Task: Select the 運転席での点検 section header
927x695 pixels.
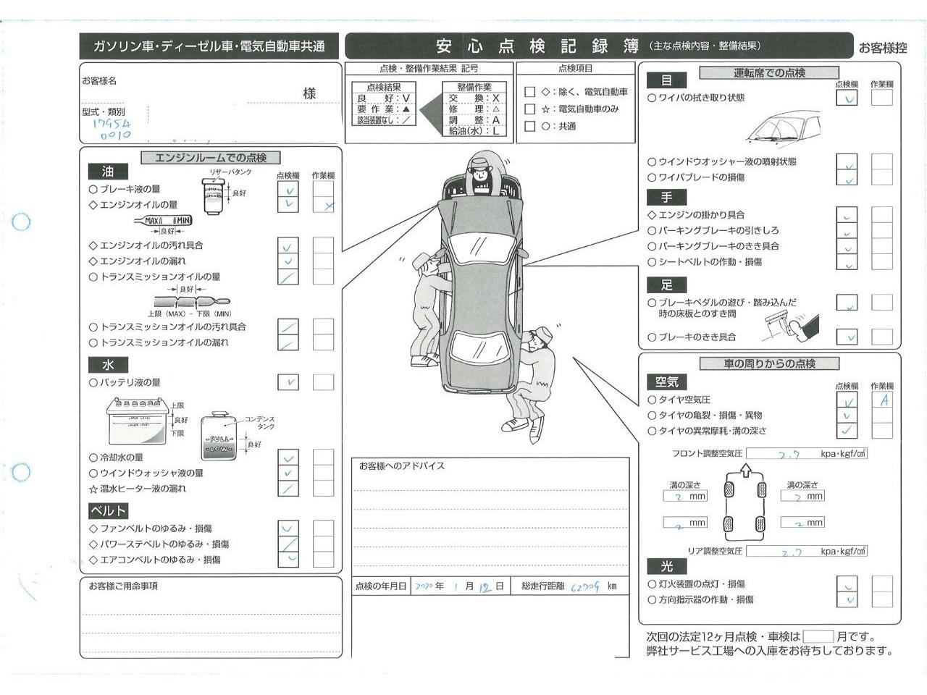Action: tap(769, 73)
